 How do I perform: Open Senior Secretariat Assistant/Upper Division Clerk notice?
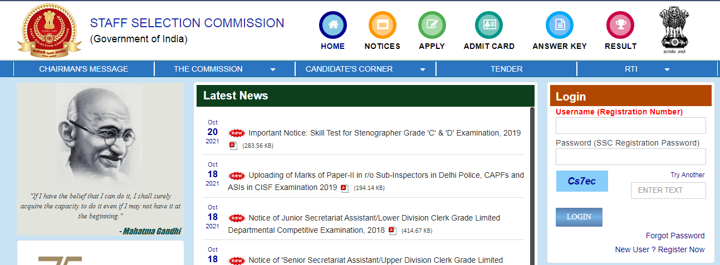tap(376, 260)
